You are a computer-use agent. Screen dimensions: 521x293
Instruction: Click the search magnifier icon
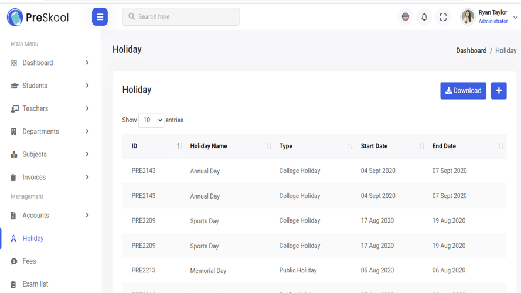(x=132, y=16)
